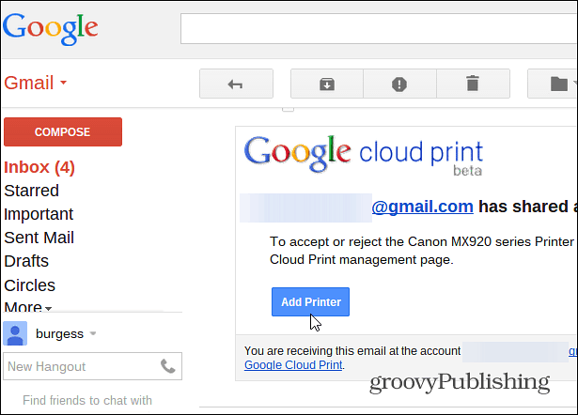This screenshot has width=578, height=415.
Task: Click the @gmail.com sender link
Action: 422,207
